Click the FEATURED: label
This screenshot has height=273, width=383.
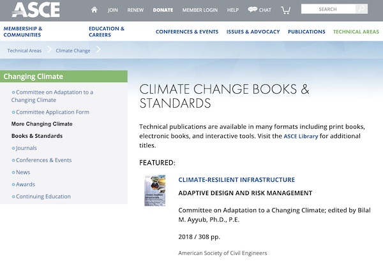157,163
